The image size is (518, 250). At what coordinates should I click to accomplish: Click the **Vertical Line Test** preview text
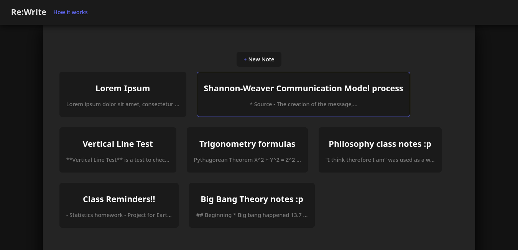click(x=118, y=160)
